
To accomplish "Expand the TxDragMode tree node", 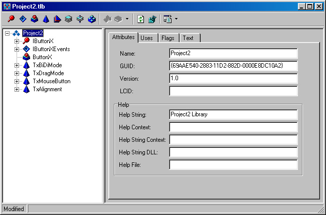I will click(x=17, y=73).
